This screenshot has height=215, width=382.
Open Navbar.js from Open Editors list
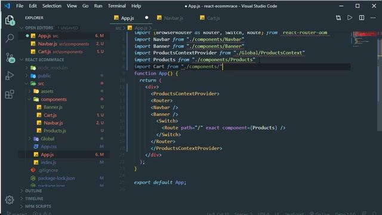(x=64, y=44)
